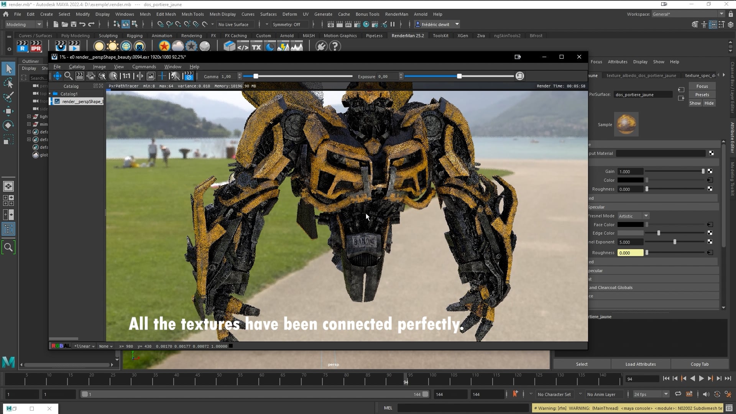Switch to the Rendering shelf tab
This screenshot has height=414, width=736.
(191, 36)
